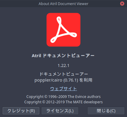Click the Evince authors copyright line

tap(63, 97)
